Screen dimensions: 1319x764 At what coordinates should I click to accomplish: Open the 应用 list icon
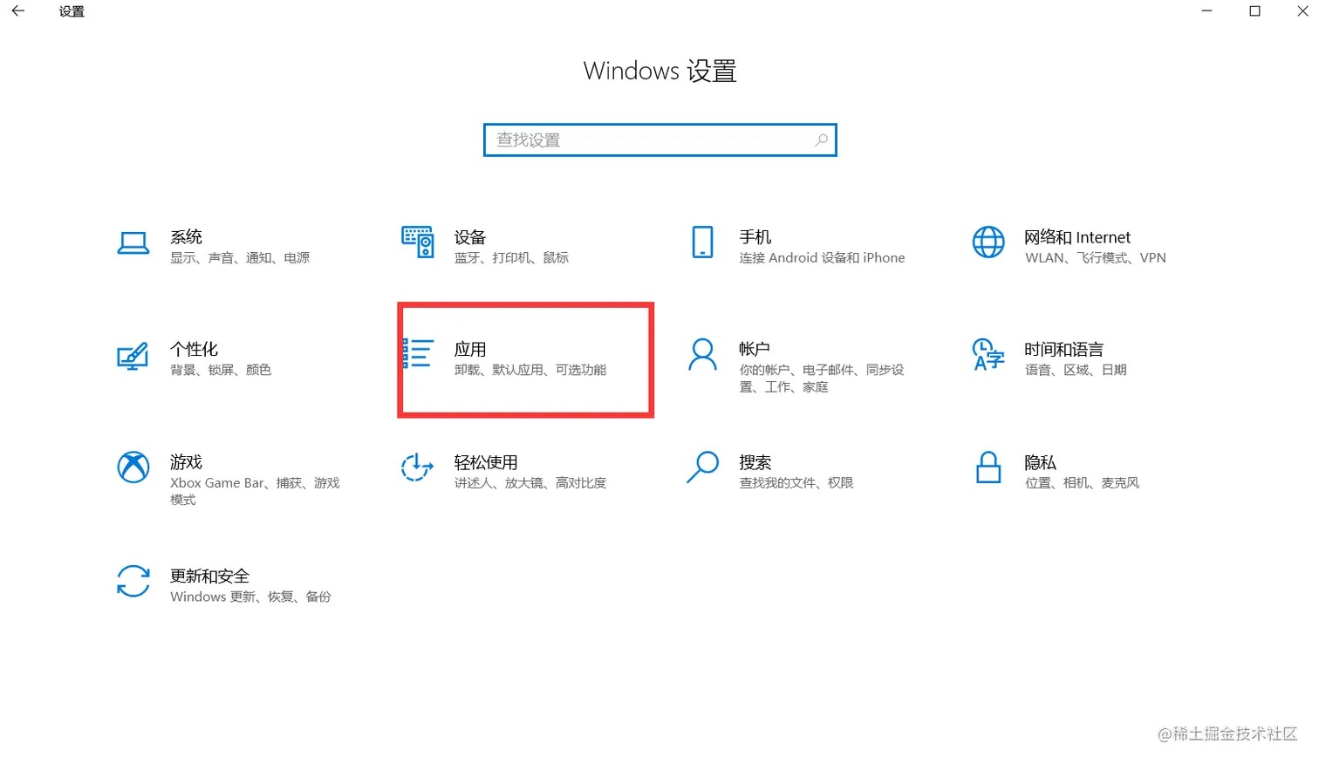[x=418, y=353]
